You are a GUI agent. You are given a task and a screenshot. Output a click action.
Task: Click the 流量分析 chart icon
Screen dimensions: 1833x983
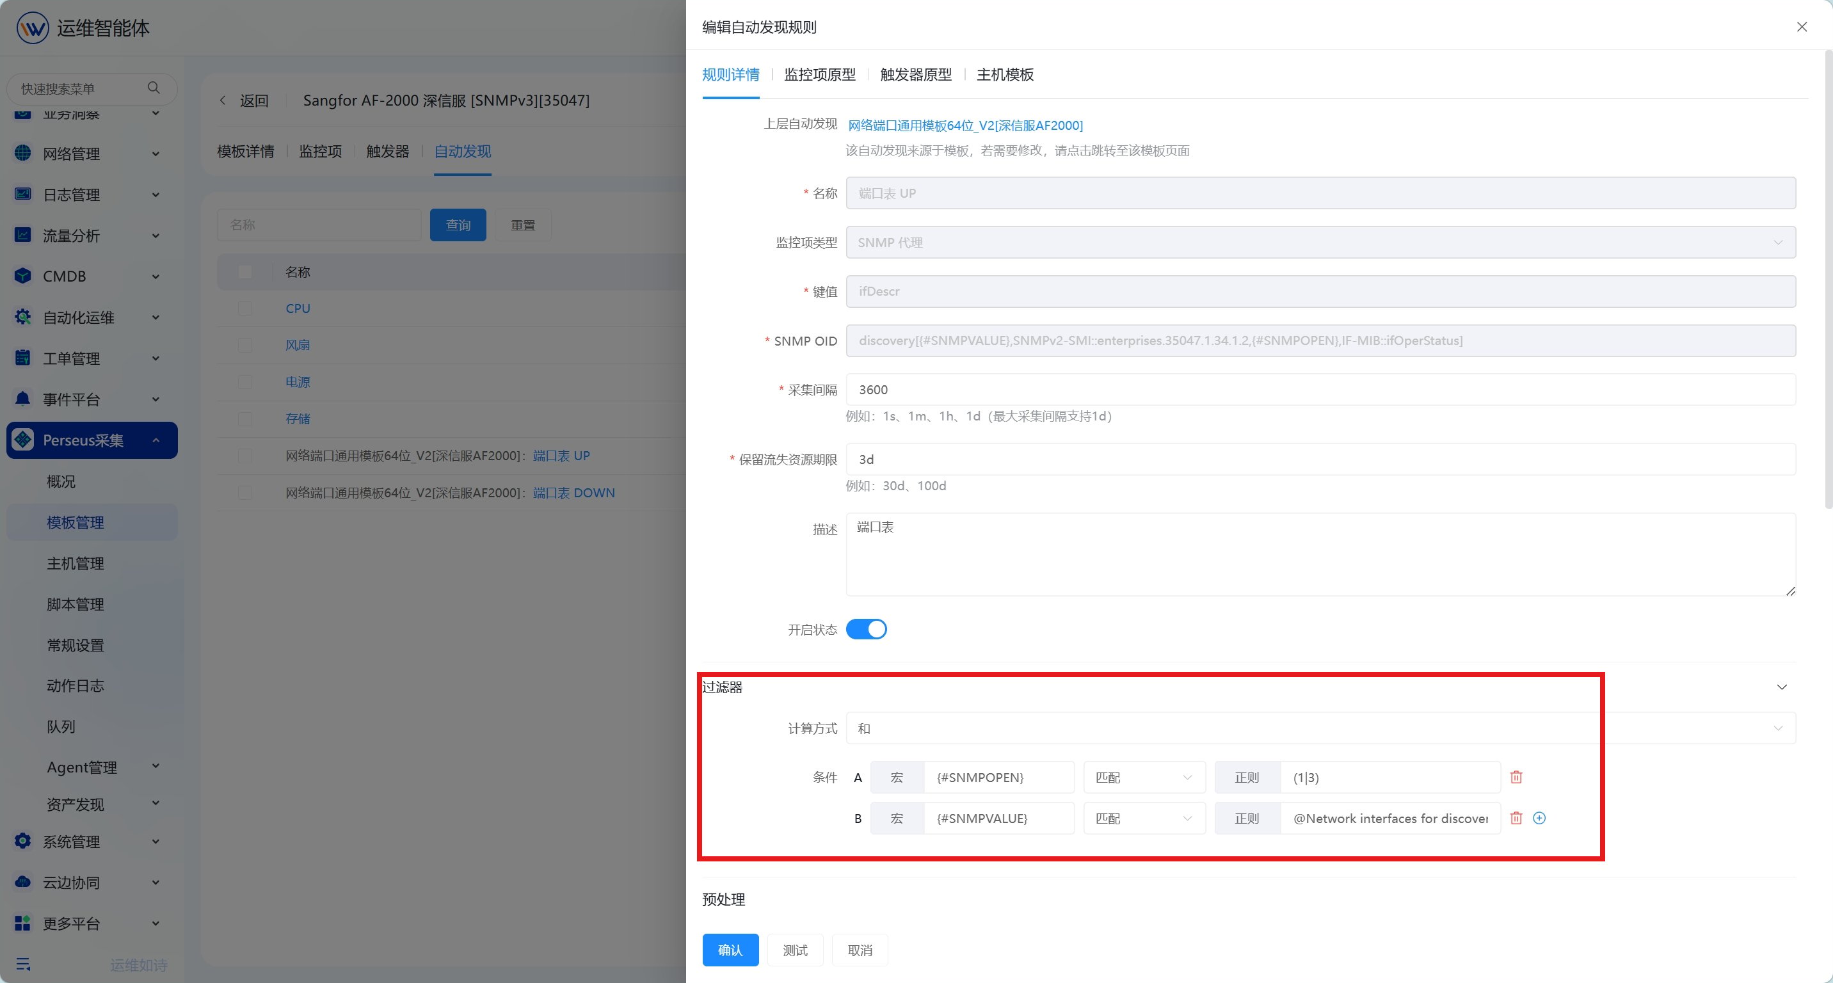[x=23, y=235]
